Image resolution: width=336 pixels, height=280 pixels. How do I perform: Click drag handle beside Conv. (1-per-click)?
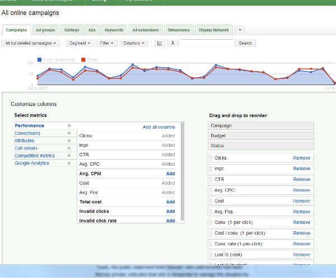pos(211,222)
